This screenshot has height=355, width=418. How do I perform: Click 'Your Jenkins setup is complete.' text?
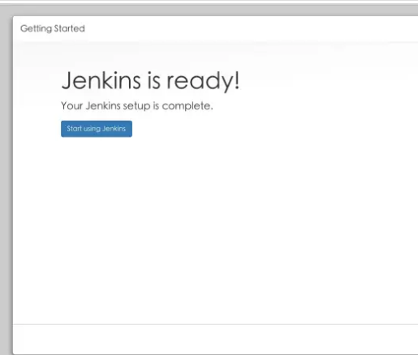[x=137, y=105]
